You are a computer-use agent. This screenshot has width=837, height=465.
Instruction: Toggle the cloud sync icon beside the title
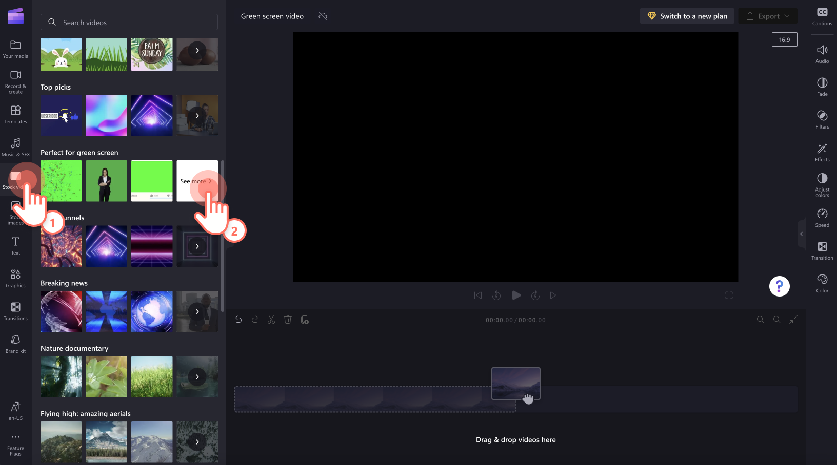[323, 16]
